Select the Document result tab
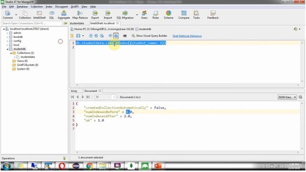The image size is (306, 172). pyautogui.click(x=90, y=91)
